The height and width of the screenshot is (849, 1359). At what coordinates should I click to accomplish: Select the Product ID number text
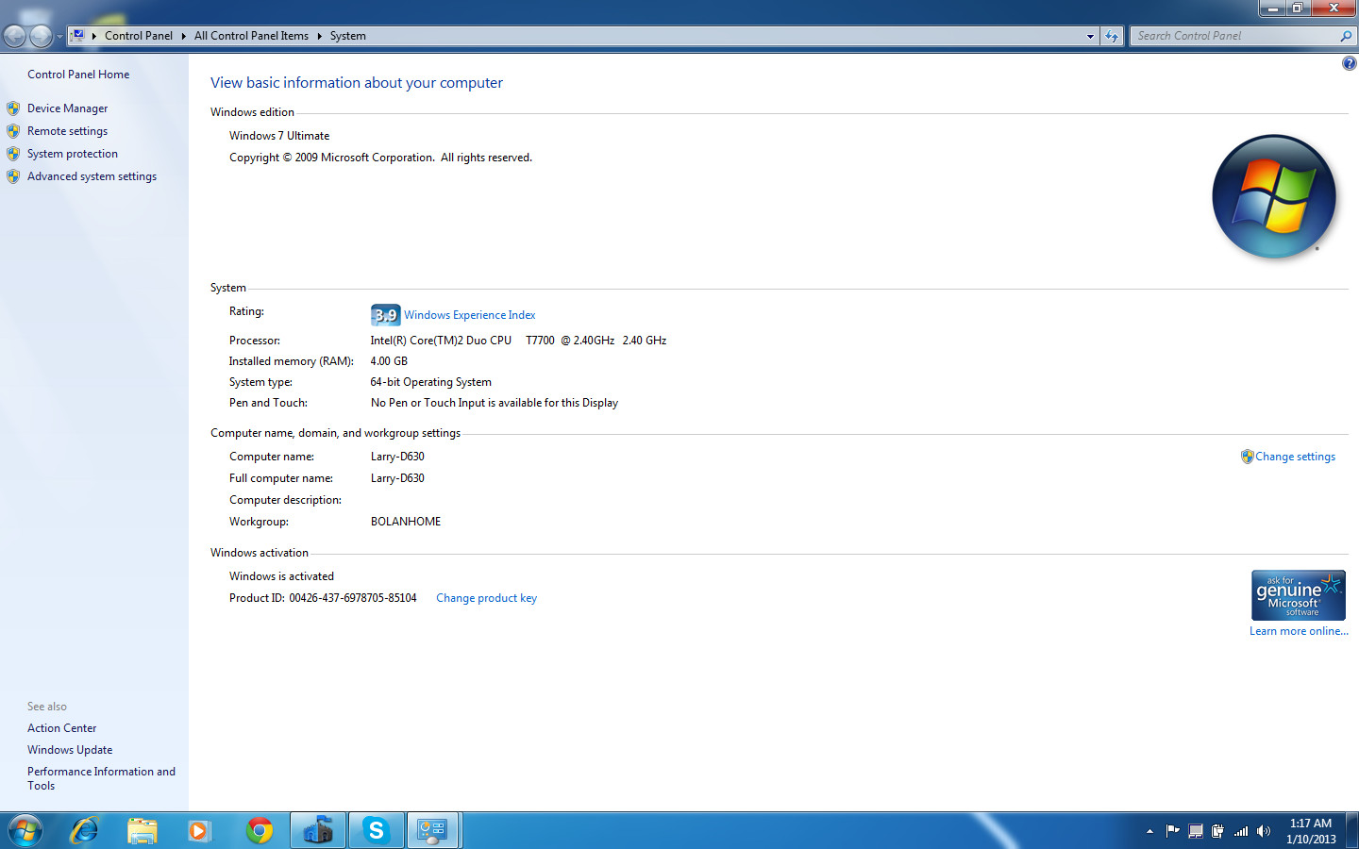[353, 598]
